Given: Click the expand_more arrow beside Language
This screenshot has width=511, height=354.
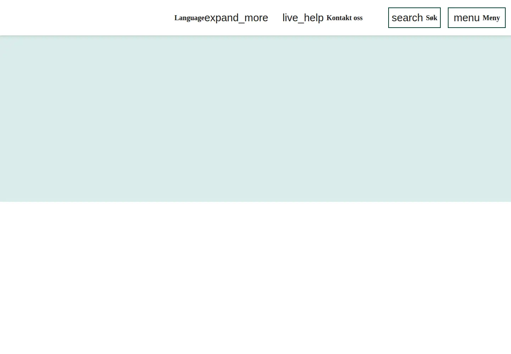Looking at the screenshot, I should click(236, 18).
